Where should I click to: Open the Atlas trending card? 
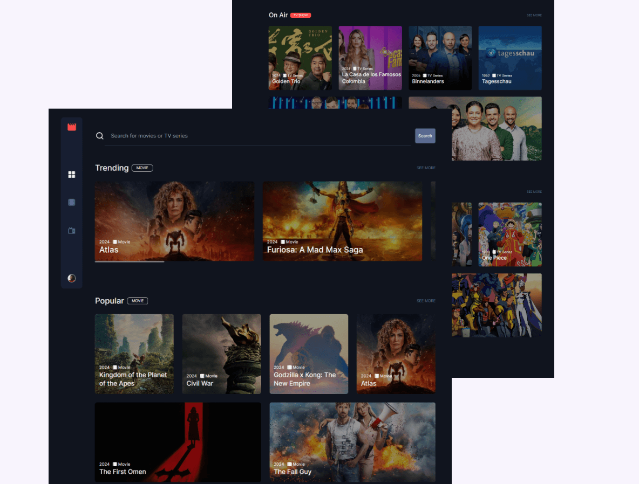174,221
